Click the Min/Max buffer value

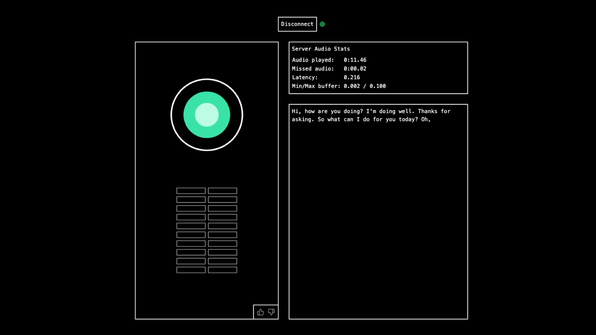click(x=365, y=86)
